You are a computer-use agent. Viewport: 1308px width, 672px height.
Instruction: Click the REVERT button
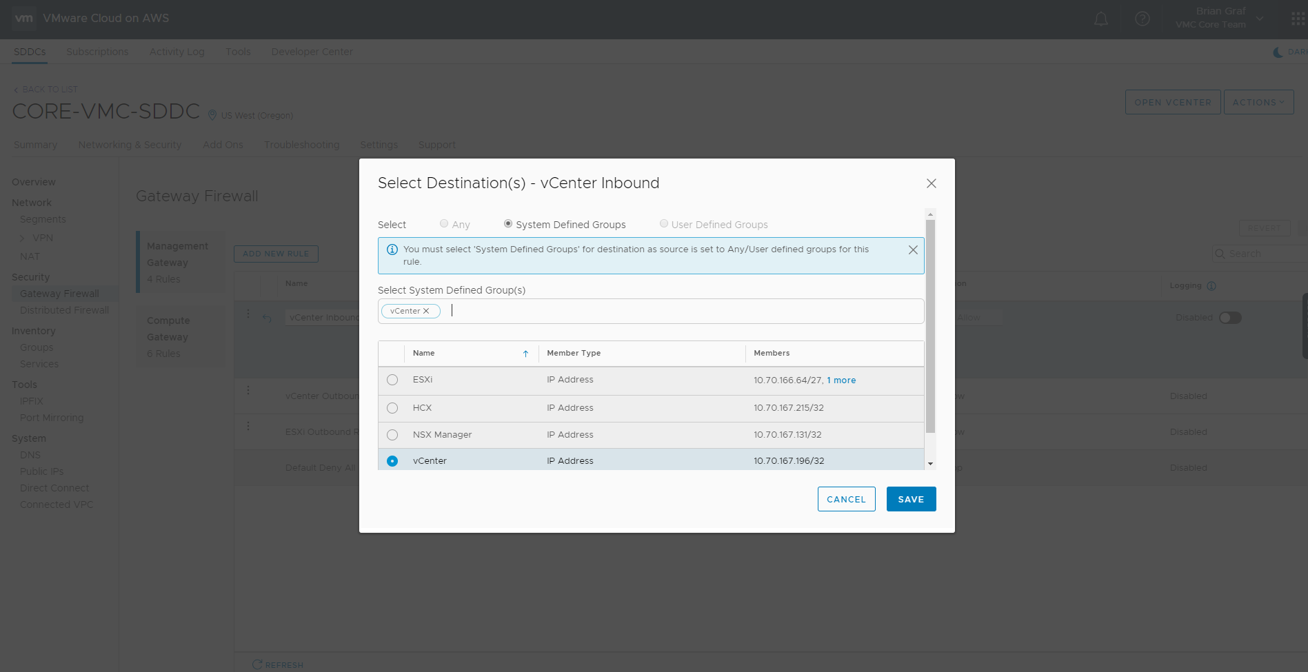click(1264, 228)
